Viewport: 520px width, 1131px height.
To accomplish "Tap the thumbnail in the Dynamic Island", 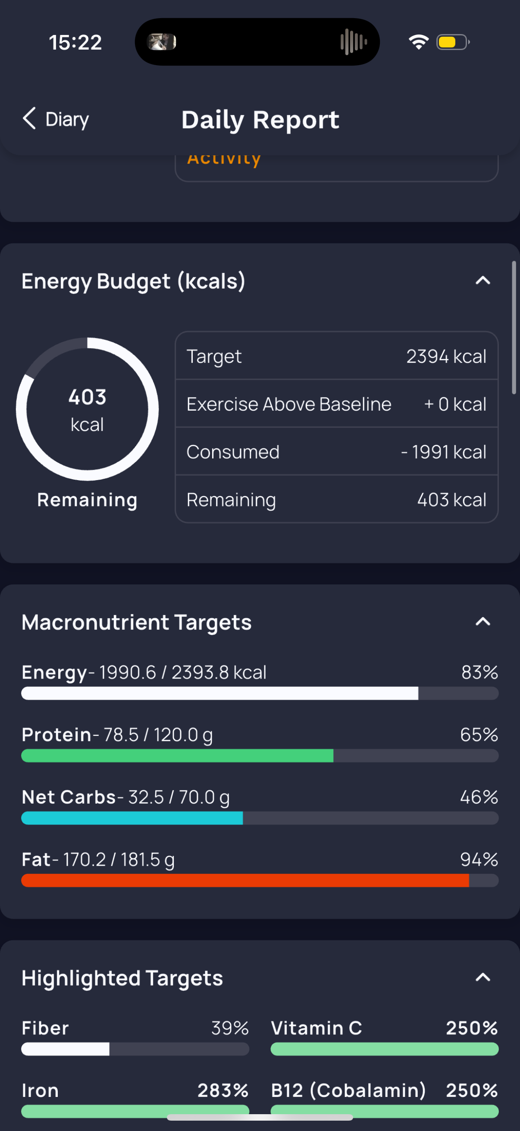I will [162, 42].
